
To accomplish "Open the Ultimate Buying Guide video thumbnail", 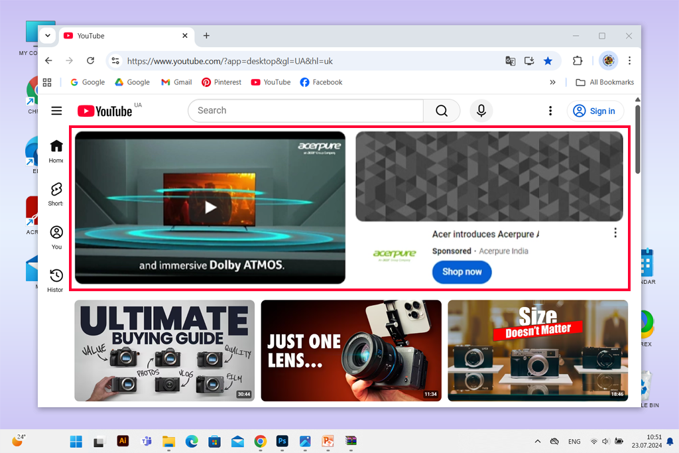I will (x=164, y=350).
